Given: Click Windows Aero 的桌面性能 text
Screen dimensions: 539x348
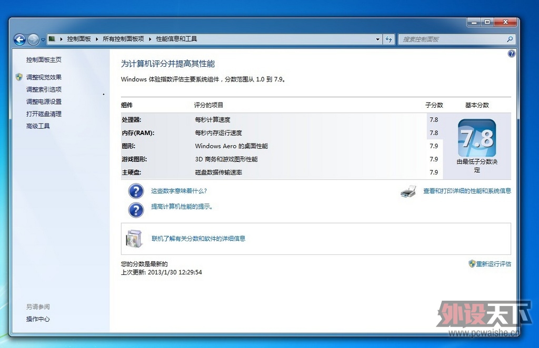Looking at the screenshot, I should pyautogui.click(x=232, y=146).
